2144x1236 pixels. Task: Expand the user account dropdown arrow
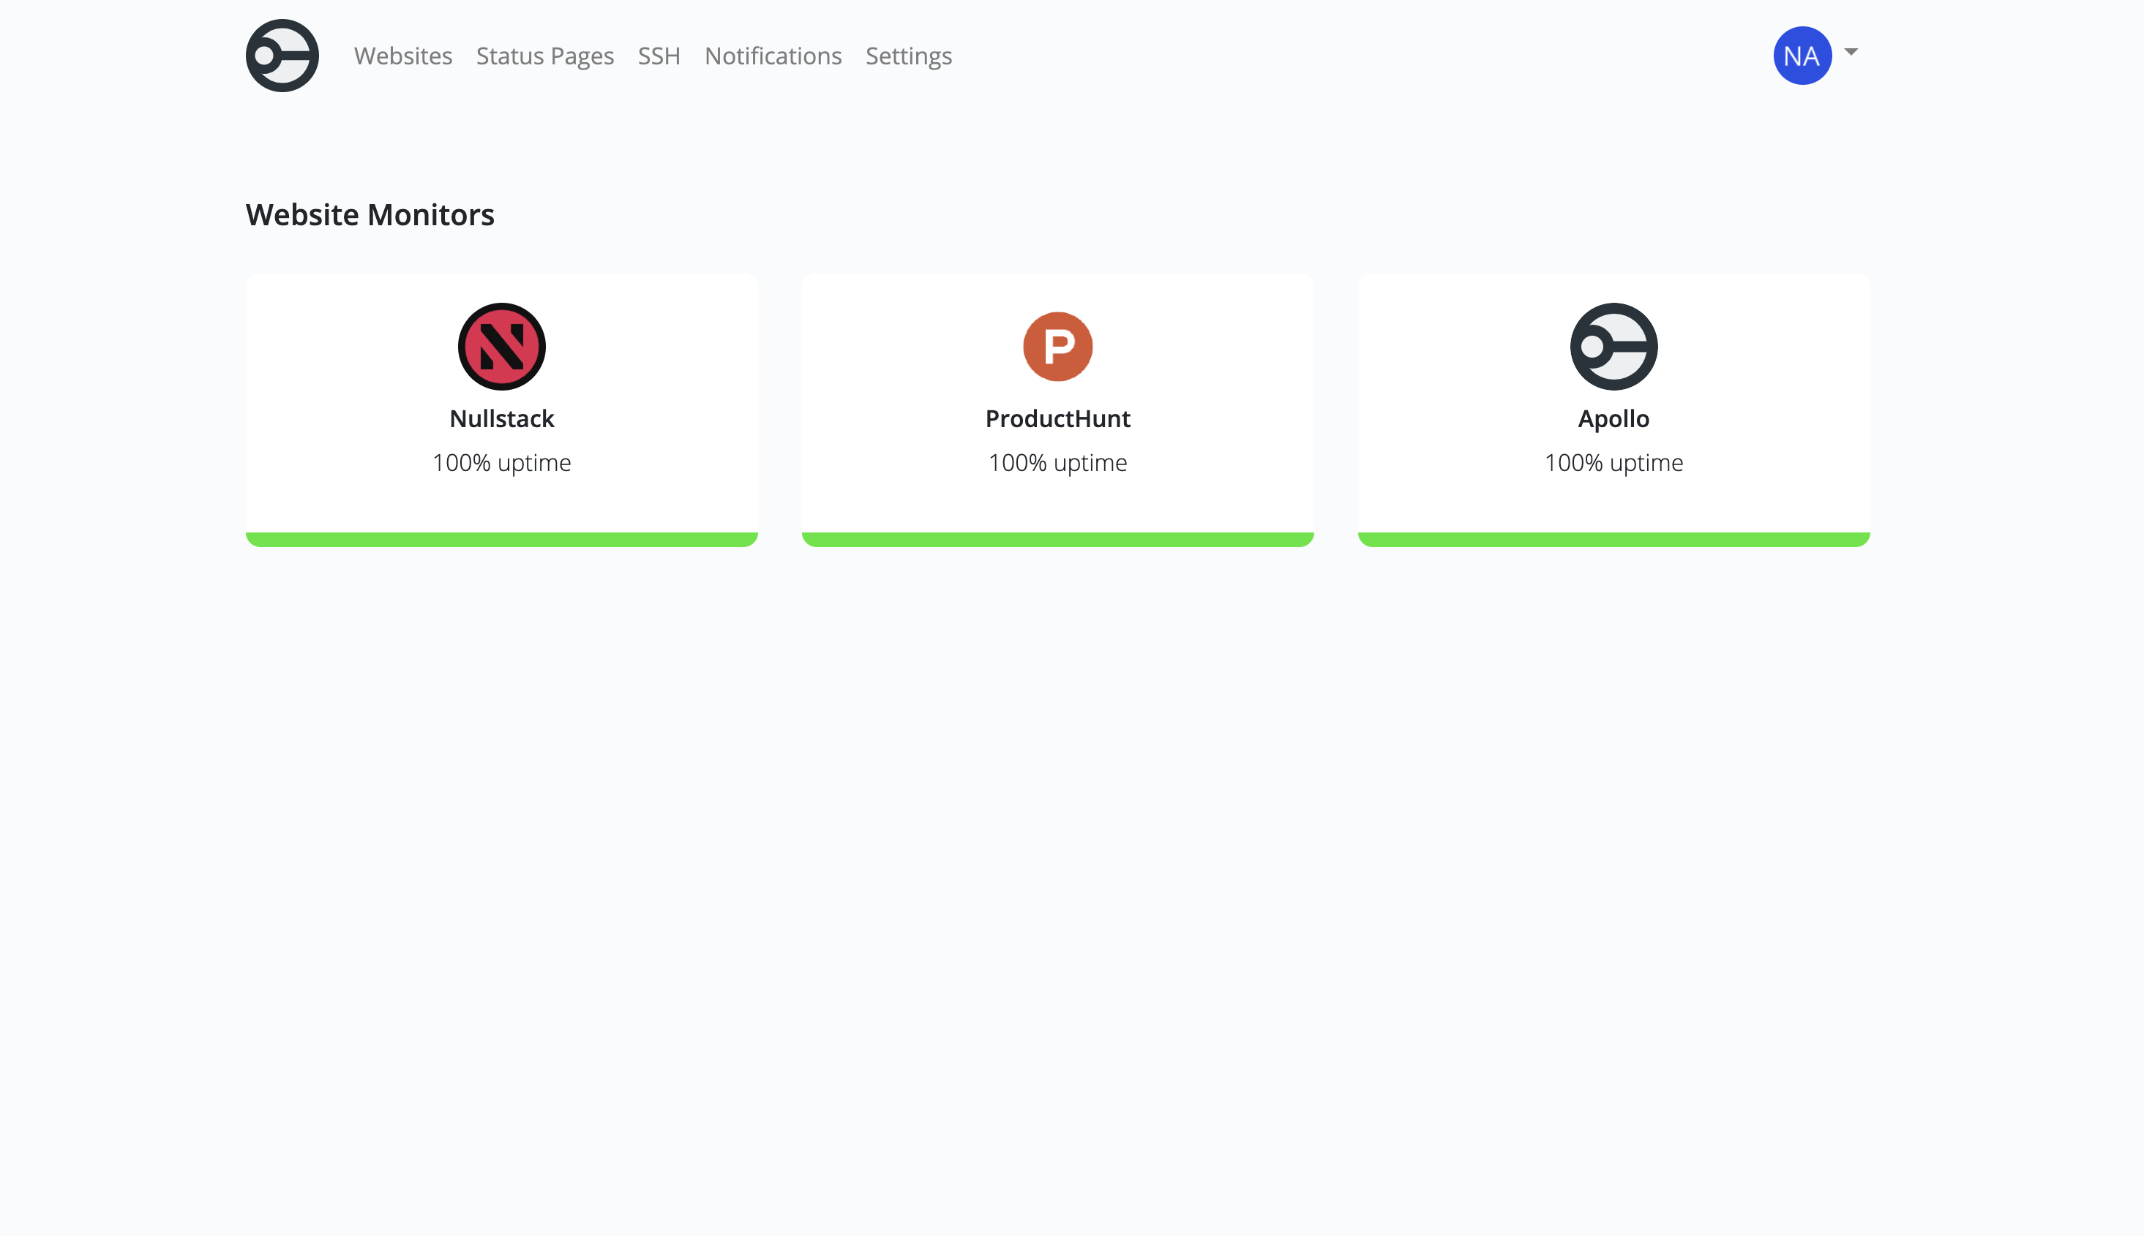[x=1851, y=52]
